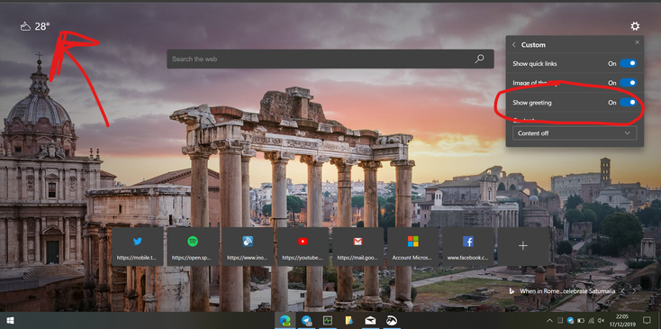The height and width of the screenshot is (329, 661).
Task: Open the clock showing 22:05
Action: (x=621, y=320)
